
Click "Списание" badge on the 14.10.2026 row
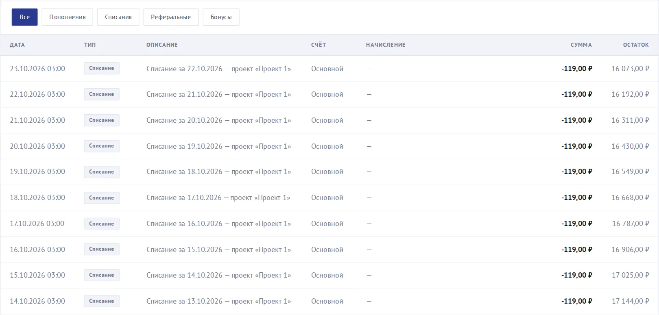[x=102, y=301]
